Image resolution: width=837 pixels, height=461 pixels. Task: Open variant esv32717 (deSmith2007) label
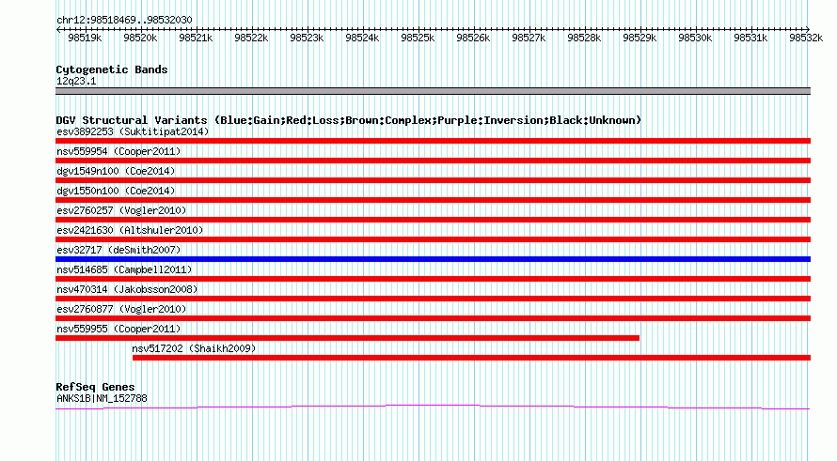(118, 250)
